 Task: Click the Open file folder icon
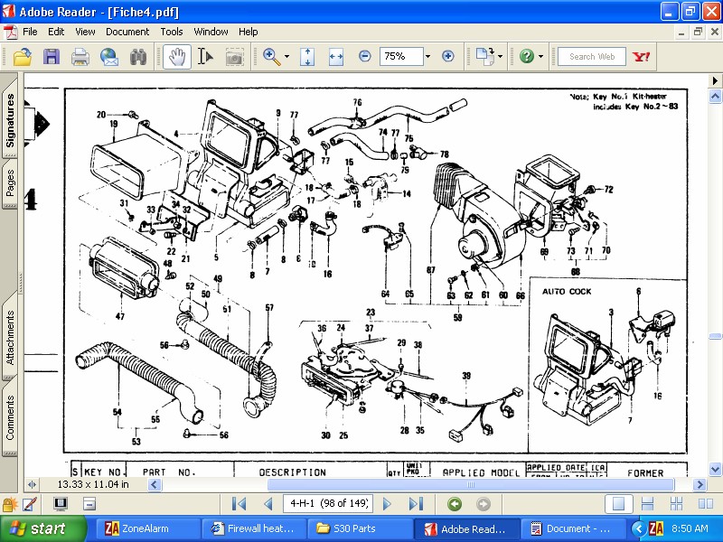pos(22,57)
